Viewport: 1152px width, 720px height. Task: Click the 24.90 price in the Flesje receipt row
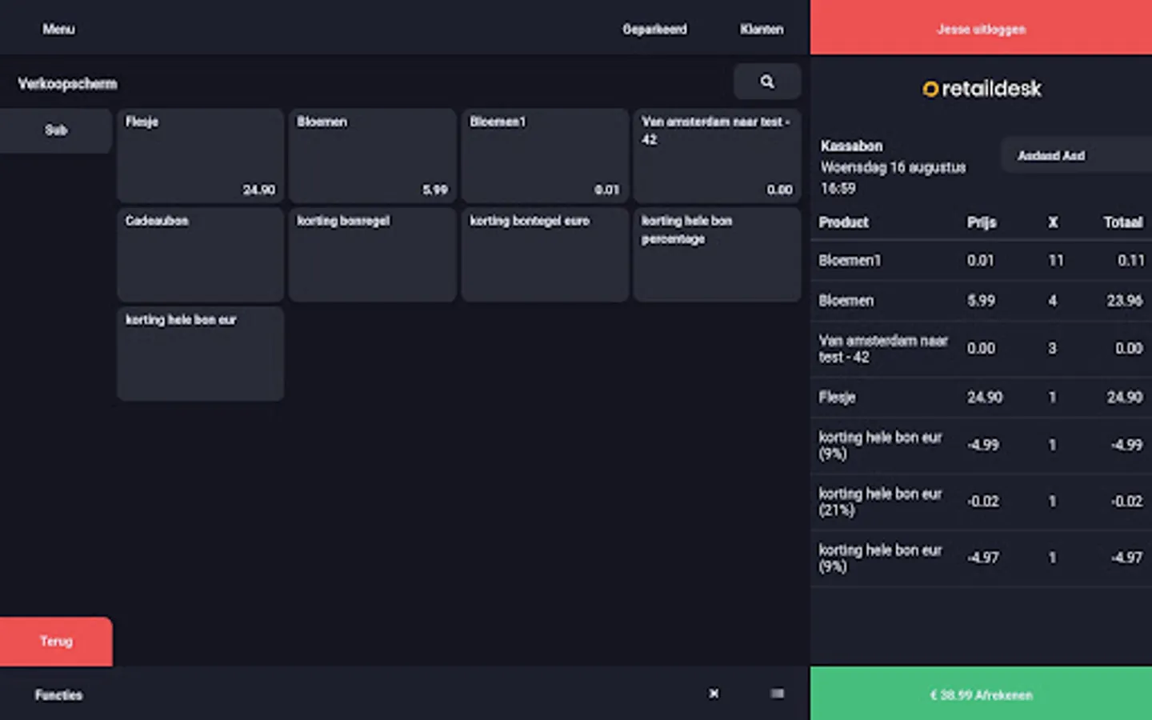click(984, 398)
